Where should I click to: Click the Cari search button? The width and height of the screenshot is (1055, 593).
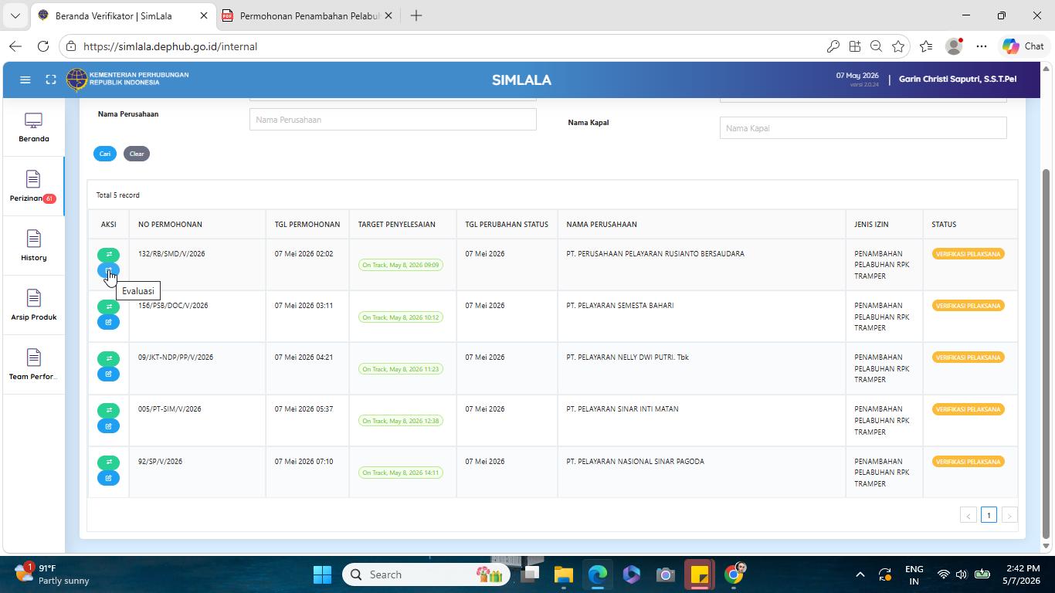[x=105, y=154]
